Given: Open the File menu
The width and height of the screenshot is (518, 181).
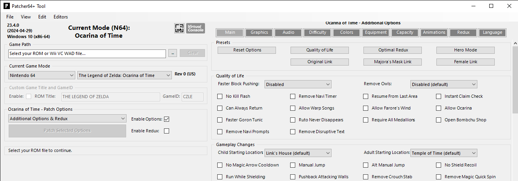Looking at the screenshot, I should [x=10, y=17].
